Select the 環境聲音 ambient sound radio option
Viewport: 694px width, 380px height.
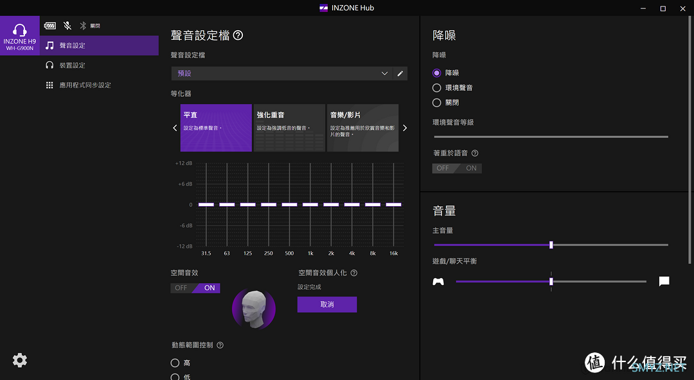point(437,87)
